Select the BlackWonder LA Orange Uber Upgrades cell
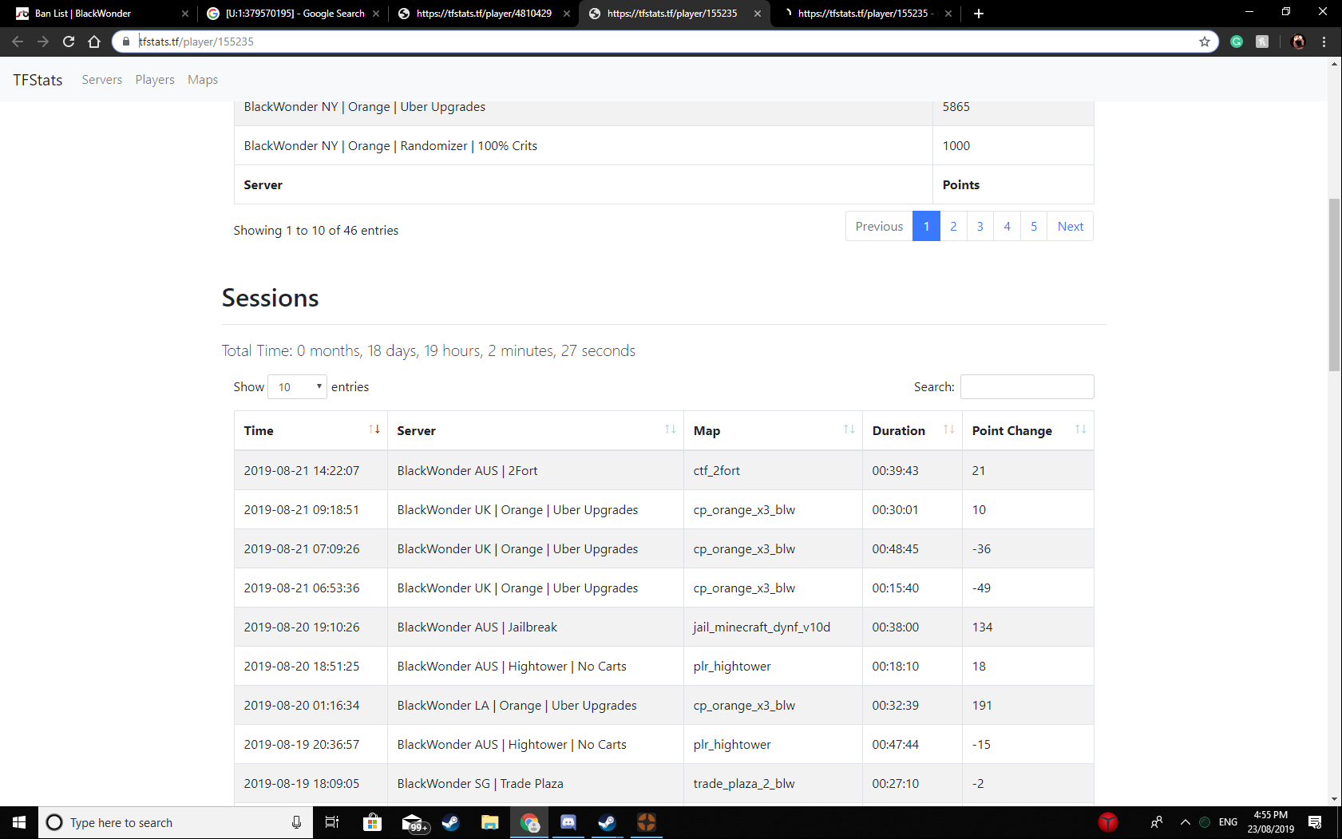The height and width of the screenshot is (839, 1342). (x=536, y=705)
